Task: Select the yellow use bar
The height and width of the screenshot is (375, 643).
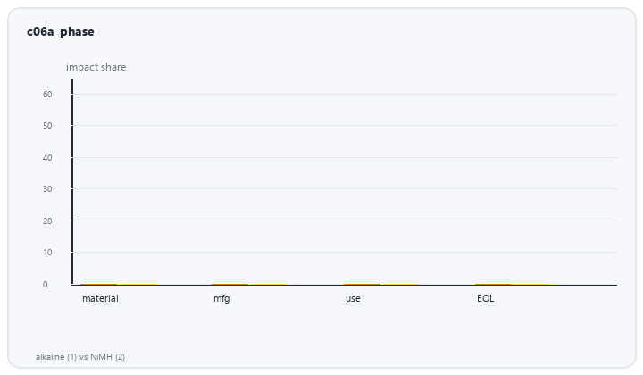Action: click(x=401, y=285)
